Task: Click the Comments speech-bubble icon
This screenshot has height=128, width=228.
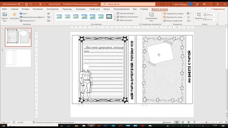Action: coord(205,9)
